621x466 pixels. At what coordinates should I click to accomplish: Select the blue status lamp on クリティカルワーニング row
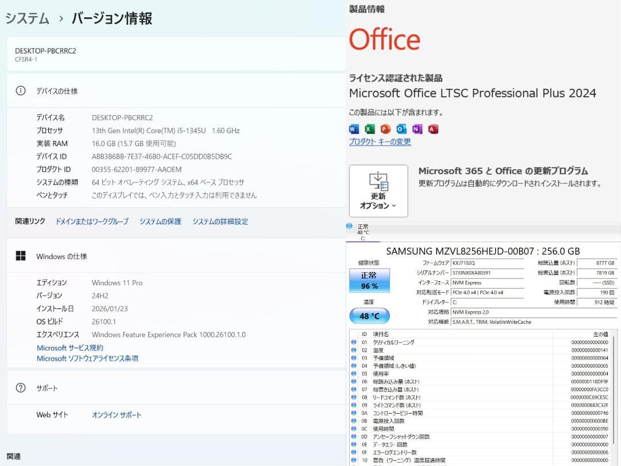352,342
